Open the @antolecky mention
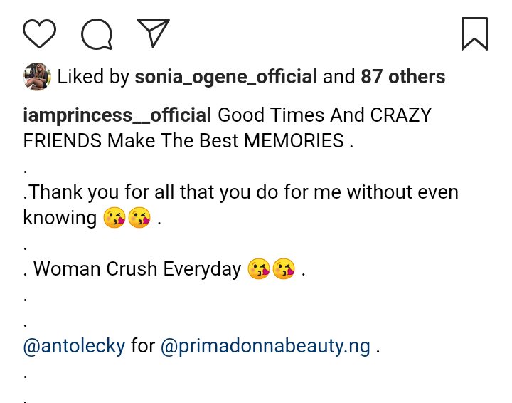Image resolution: width=512 pixels, height=403 pixels. point(74,347)
